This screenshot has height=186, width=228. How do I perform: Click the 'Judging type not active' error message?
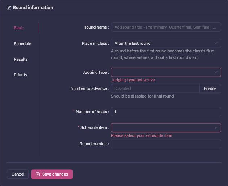(133, 80)
